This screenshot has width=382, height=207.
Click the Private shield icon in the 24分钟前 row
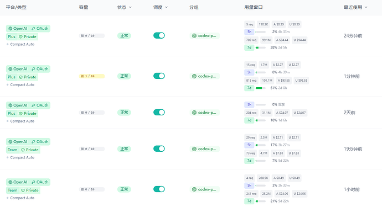[20, 36]
